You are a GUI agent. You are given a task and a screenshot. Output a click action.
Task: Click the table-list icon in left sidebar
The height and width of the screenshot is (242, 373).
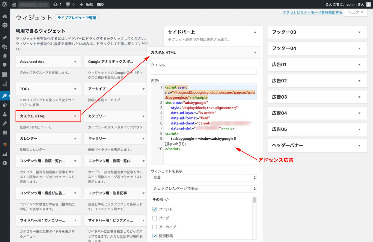(x=5, y=74)
